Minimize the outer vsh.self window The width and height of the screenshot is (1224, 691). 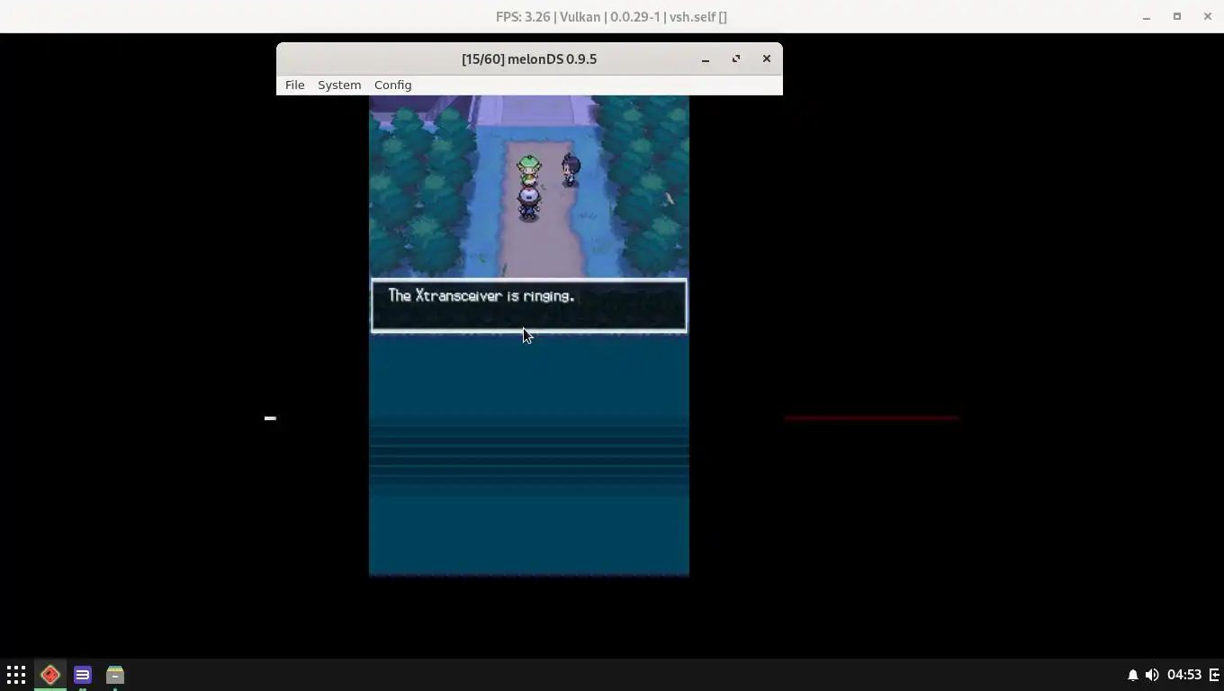click(x=1147, y=17)
